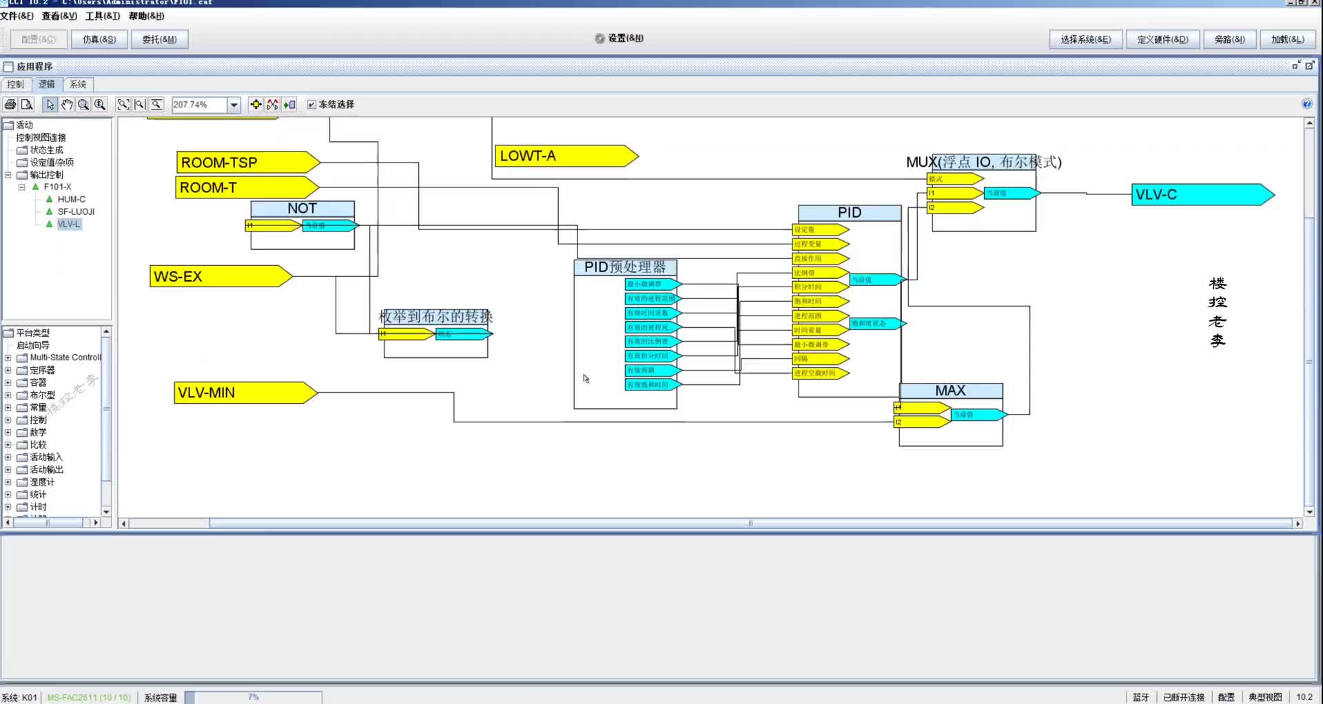Click the 选择系统 button
The width and height of the screenshot is (1323, 704).
click(x=1085, y=39)
